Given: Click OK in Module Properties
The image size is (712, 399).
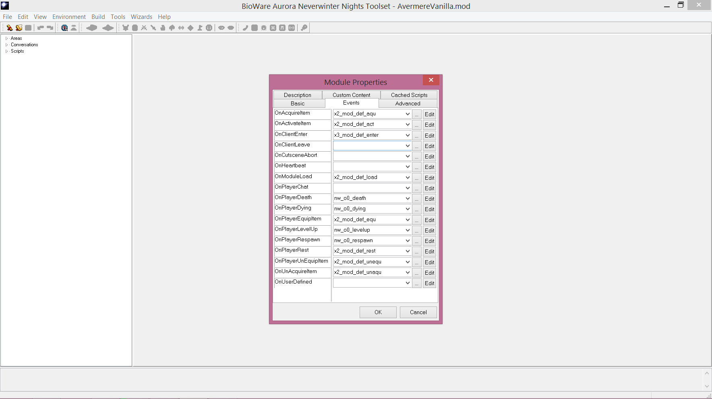Looking at the screenshot, I should (x=378, y=312).
